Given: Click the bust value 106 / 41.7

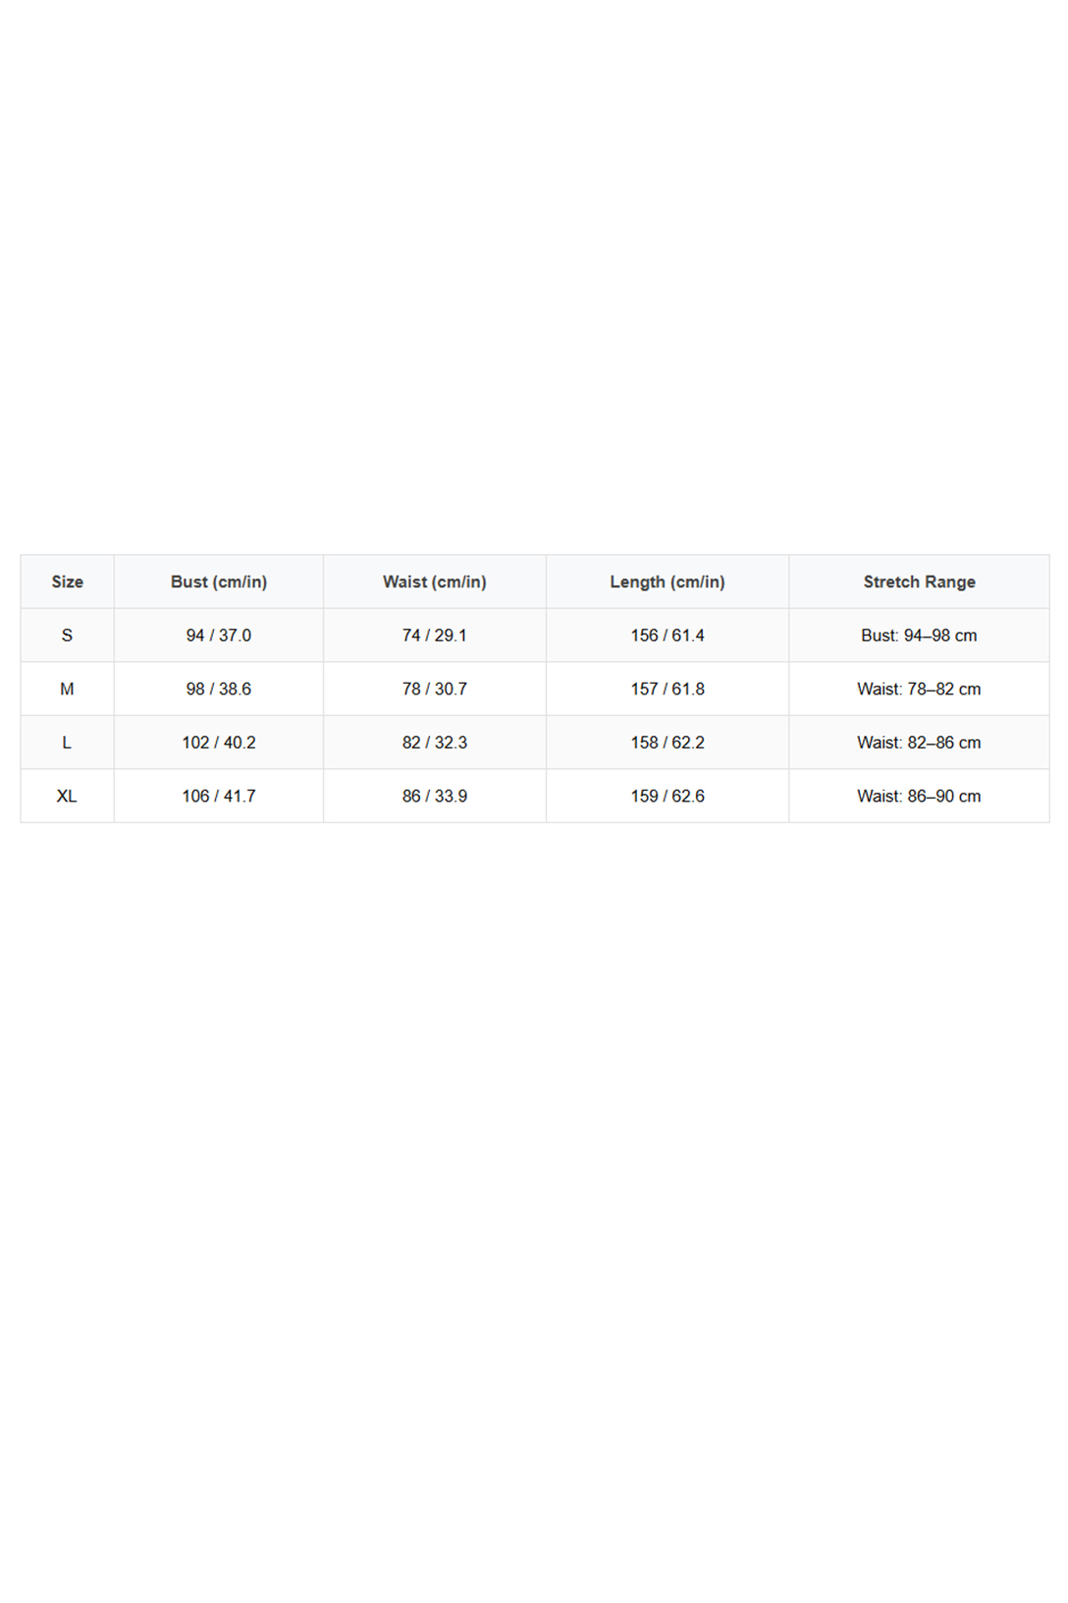Looking at the screenshot, I should (x=219, y=796).
